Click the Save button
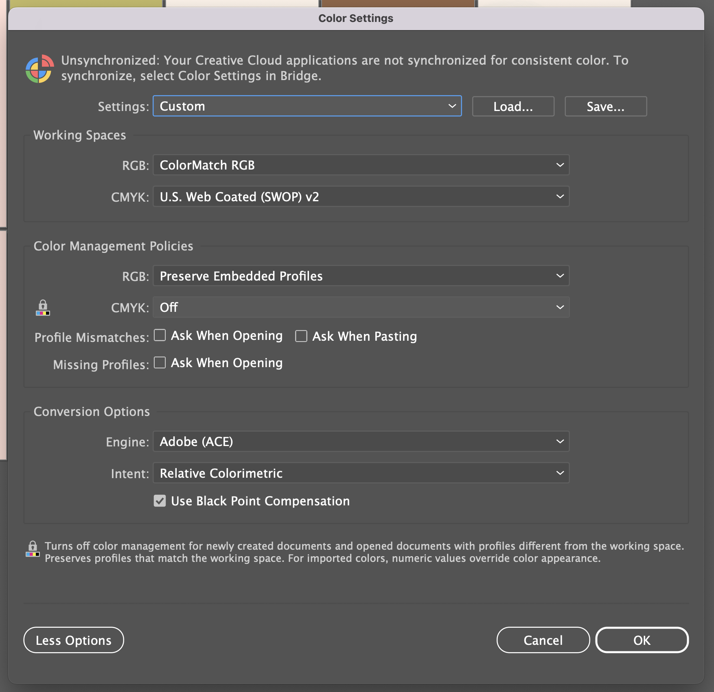Screen dimensions: 714x692 (x=605, y=106)
